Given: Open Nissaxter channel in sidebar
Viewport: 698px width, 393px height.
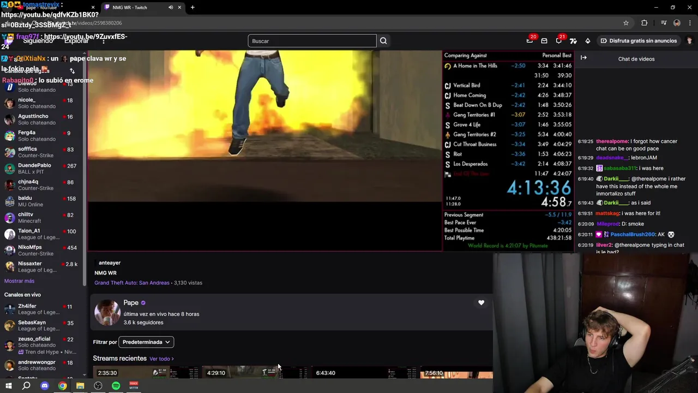Looking at the screenshot, I should (x=43, y=267).
